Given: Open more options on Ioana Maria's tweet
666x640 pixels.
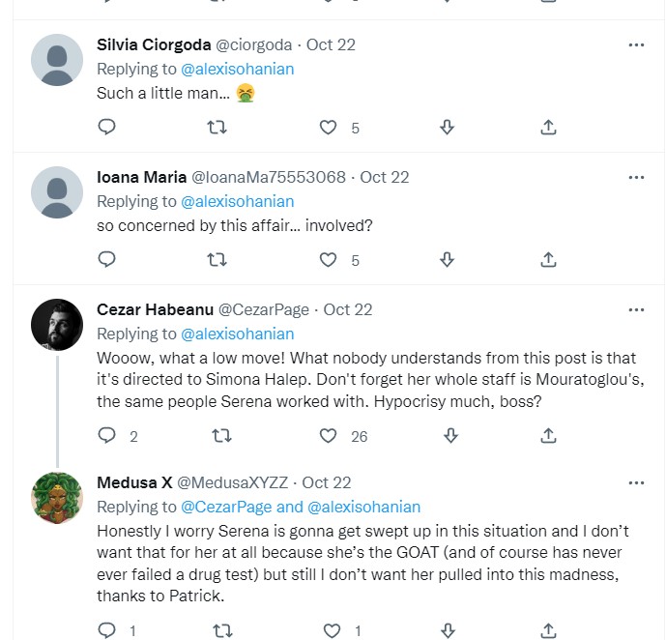Looking at the screenshot, I should (636, 177).
